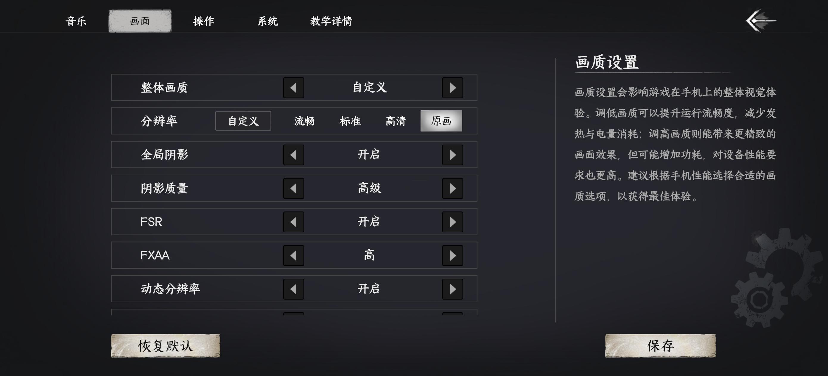828x376 pixels.
Task: Toggle FSR using its right arrow
Action: click(x=453, y=222)
